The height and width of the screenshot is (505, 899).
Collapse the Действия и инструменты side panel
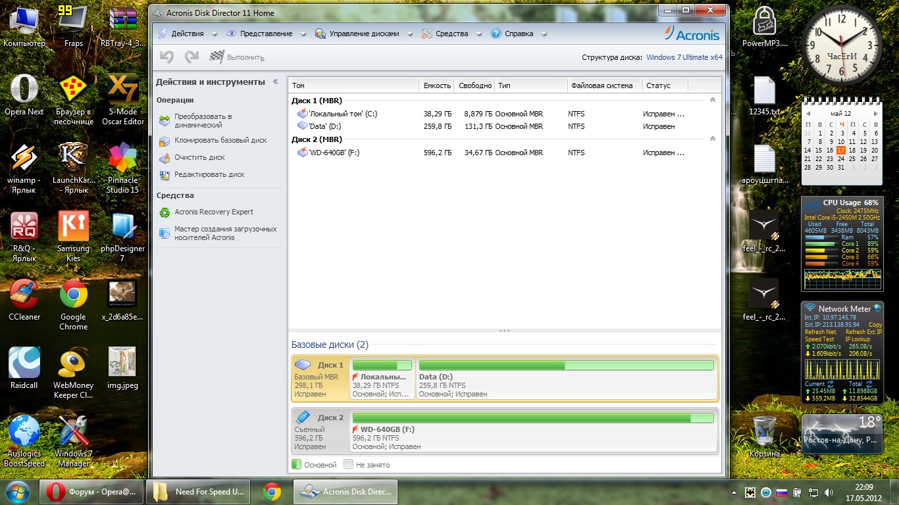275,82
